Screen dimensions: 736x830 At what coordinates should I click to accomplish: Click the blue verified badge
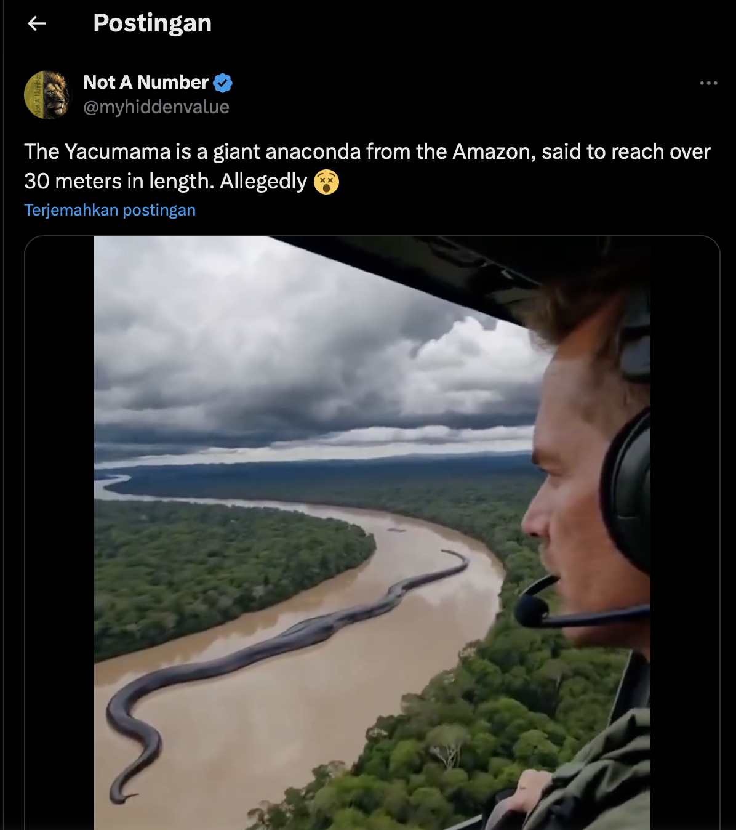point(223,83)
